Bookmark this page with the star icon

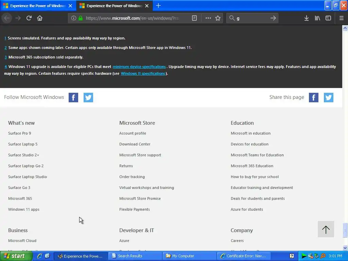[218, 18]
